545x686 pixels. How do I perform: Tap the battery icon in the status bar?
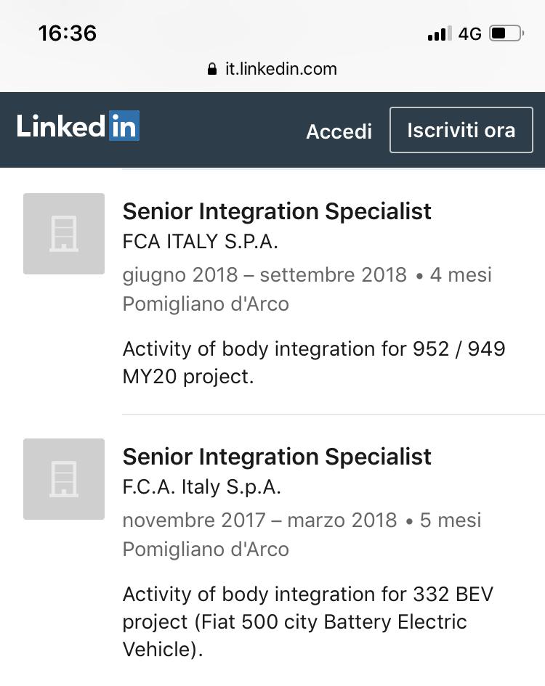[x=506, y=33]
